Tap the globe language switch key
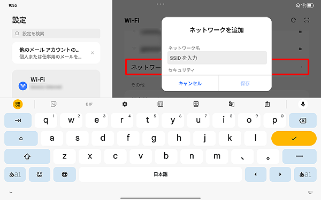The height and width of the screenshot is (200, 321). (65, 174)
